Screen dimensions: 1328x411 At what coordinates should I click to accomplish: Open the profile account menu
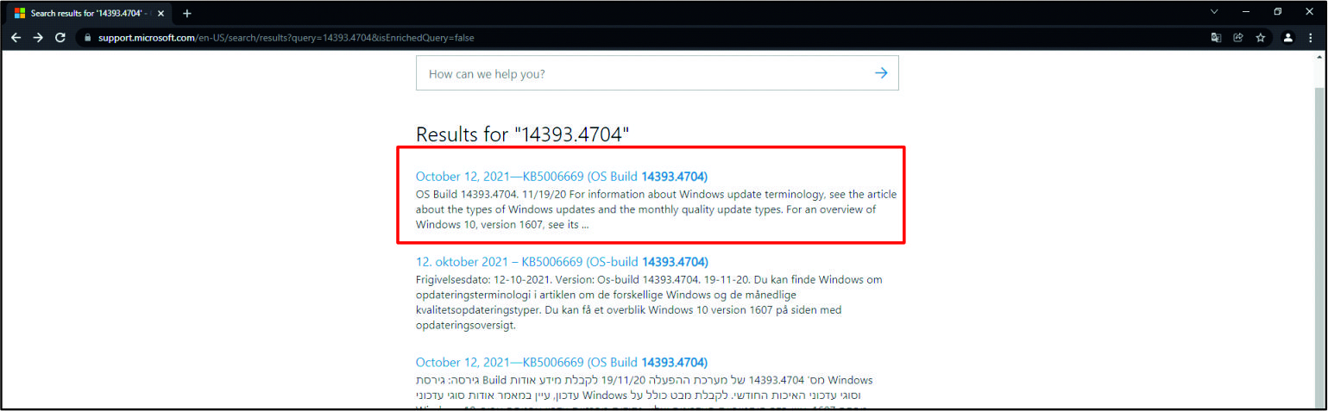(x=1287, y=38)
